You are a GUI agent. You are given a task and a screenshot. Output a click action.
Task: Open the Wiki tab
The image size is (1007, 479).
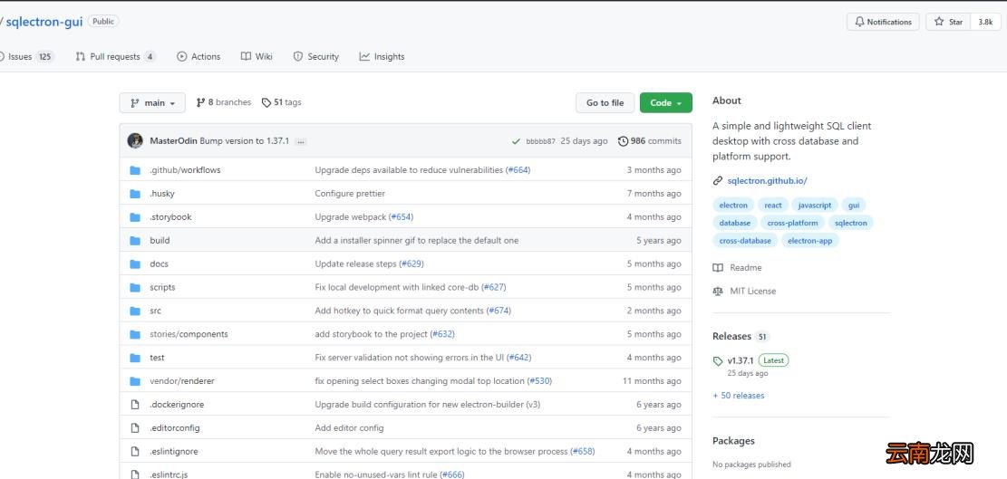(257, 56)
